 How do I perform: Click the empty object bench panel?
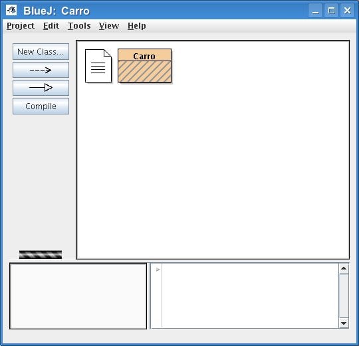tap(78, 296)
